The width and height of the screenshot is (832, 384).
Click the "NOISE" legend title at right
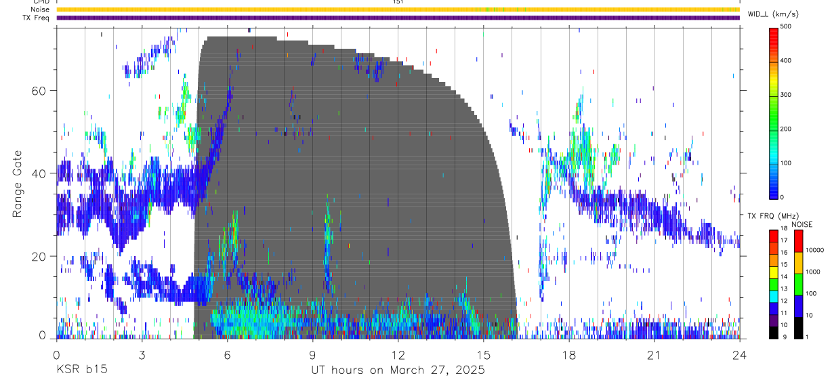pos(802,224)
